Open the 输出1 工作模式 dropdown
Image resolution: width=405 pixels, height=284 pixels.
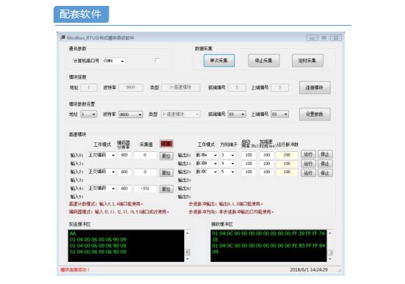pyautogui.click(x=206, y=164)
